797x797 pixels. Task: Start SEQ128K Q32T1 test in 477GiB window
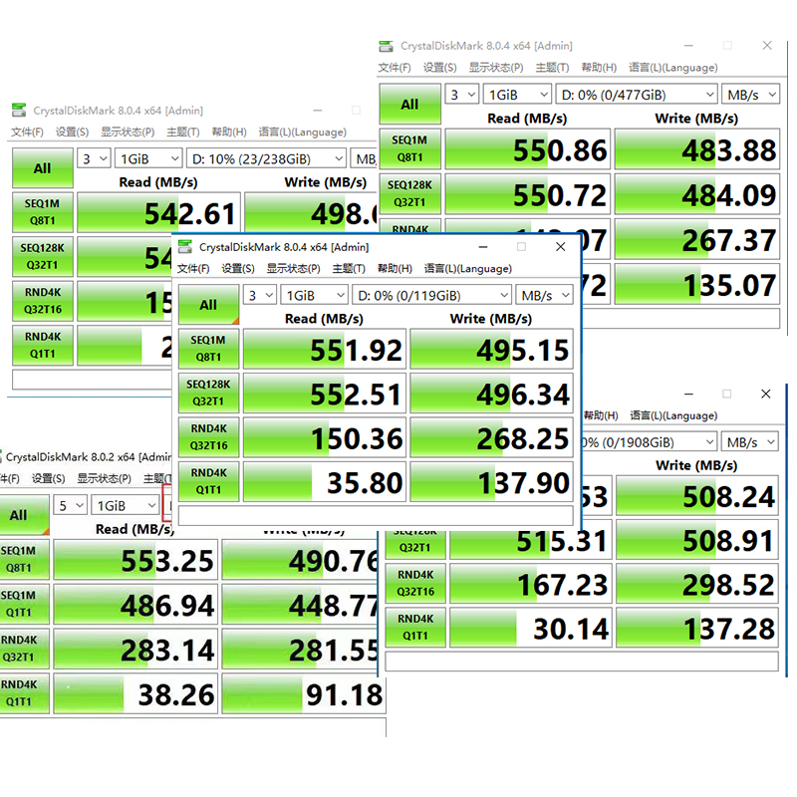pos(409,193)
